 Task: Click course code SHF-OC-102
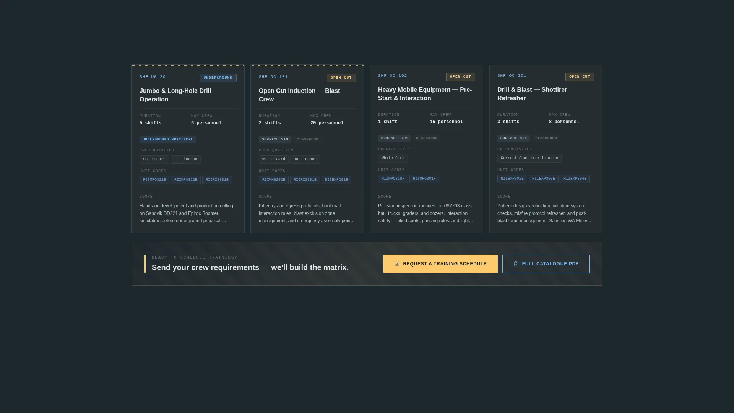coord(393,76)
